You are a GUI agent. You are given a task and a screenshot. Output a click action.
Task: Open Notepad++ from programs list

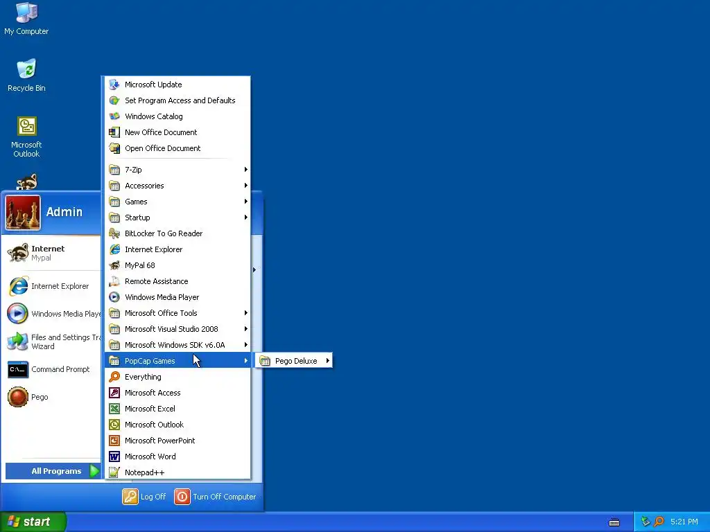pos(177,472)
